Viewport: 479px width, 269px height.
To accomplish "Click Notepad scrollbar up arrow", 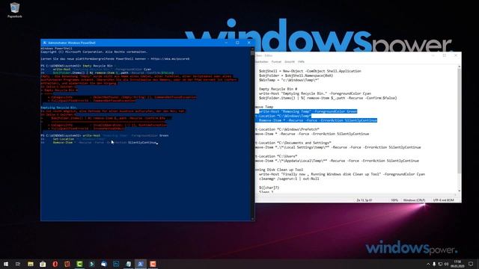I will tap(459, 67).
